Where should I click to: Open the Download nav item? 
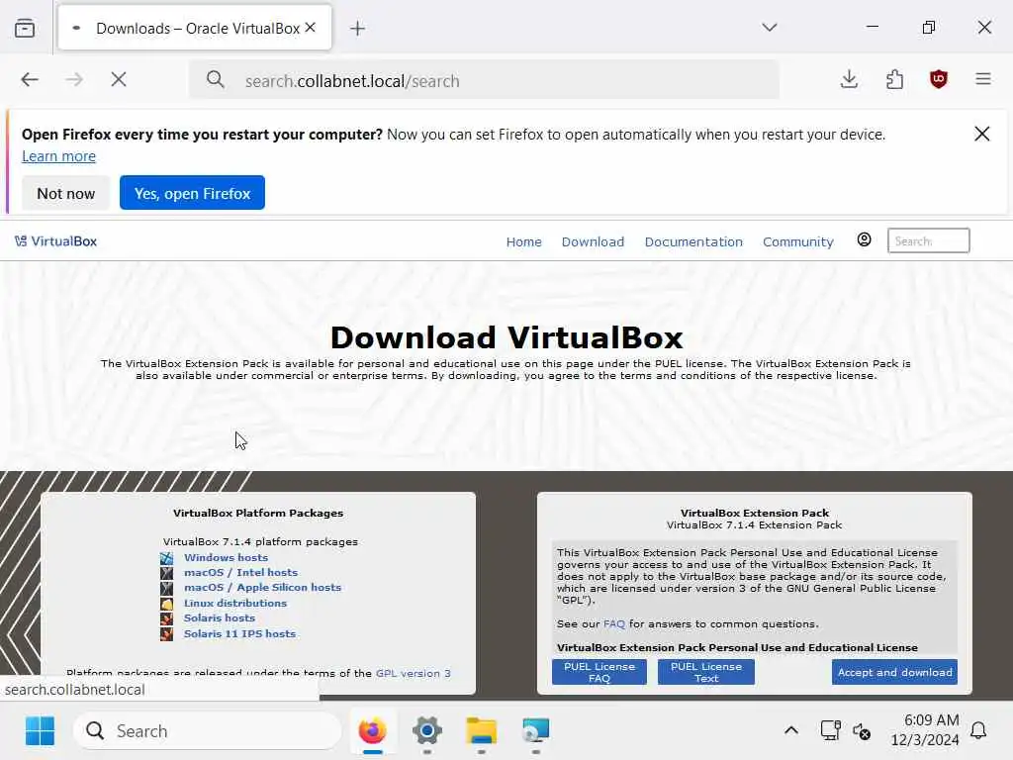593,241
